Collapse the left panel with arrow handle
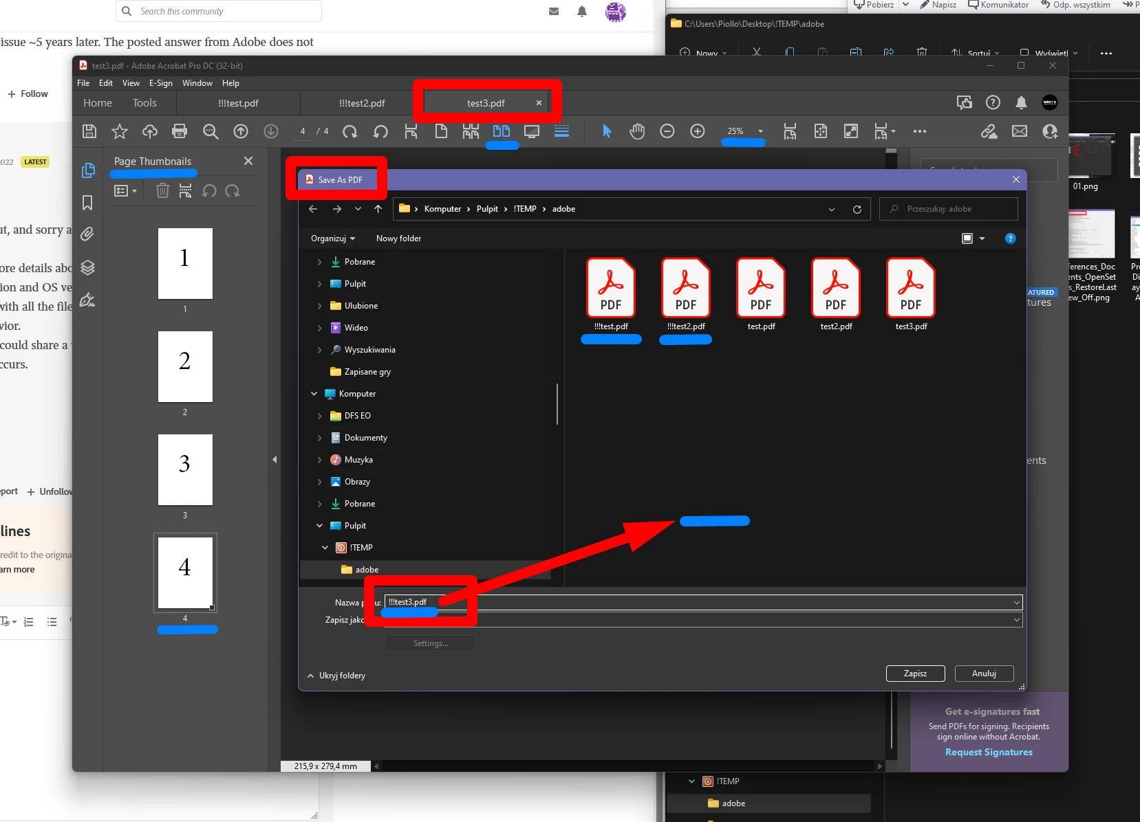Image resolution: width=1140 pixels, height=822 pixels. [275, 459]
